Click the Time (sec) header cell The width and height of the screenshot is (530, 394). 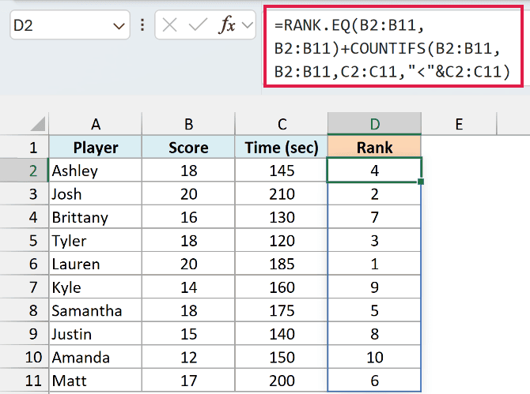coord(282,147)
